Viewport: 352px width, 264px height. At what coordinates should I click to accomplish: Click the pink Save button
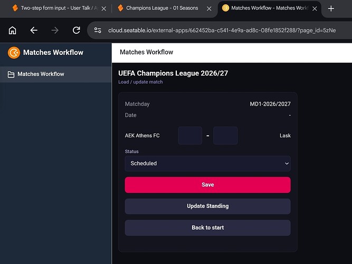tap(207, 185)
